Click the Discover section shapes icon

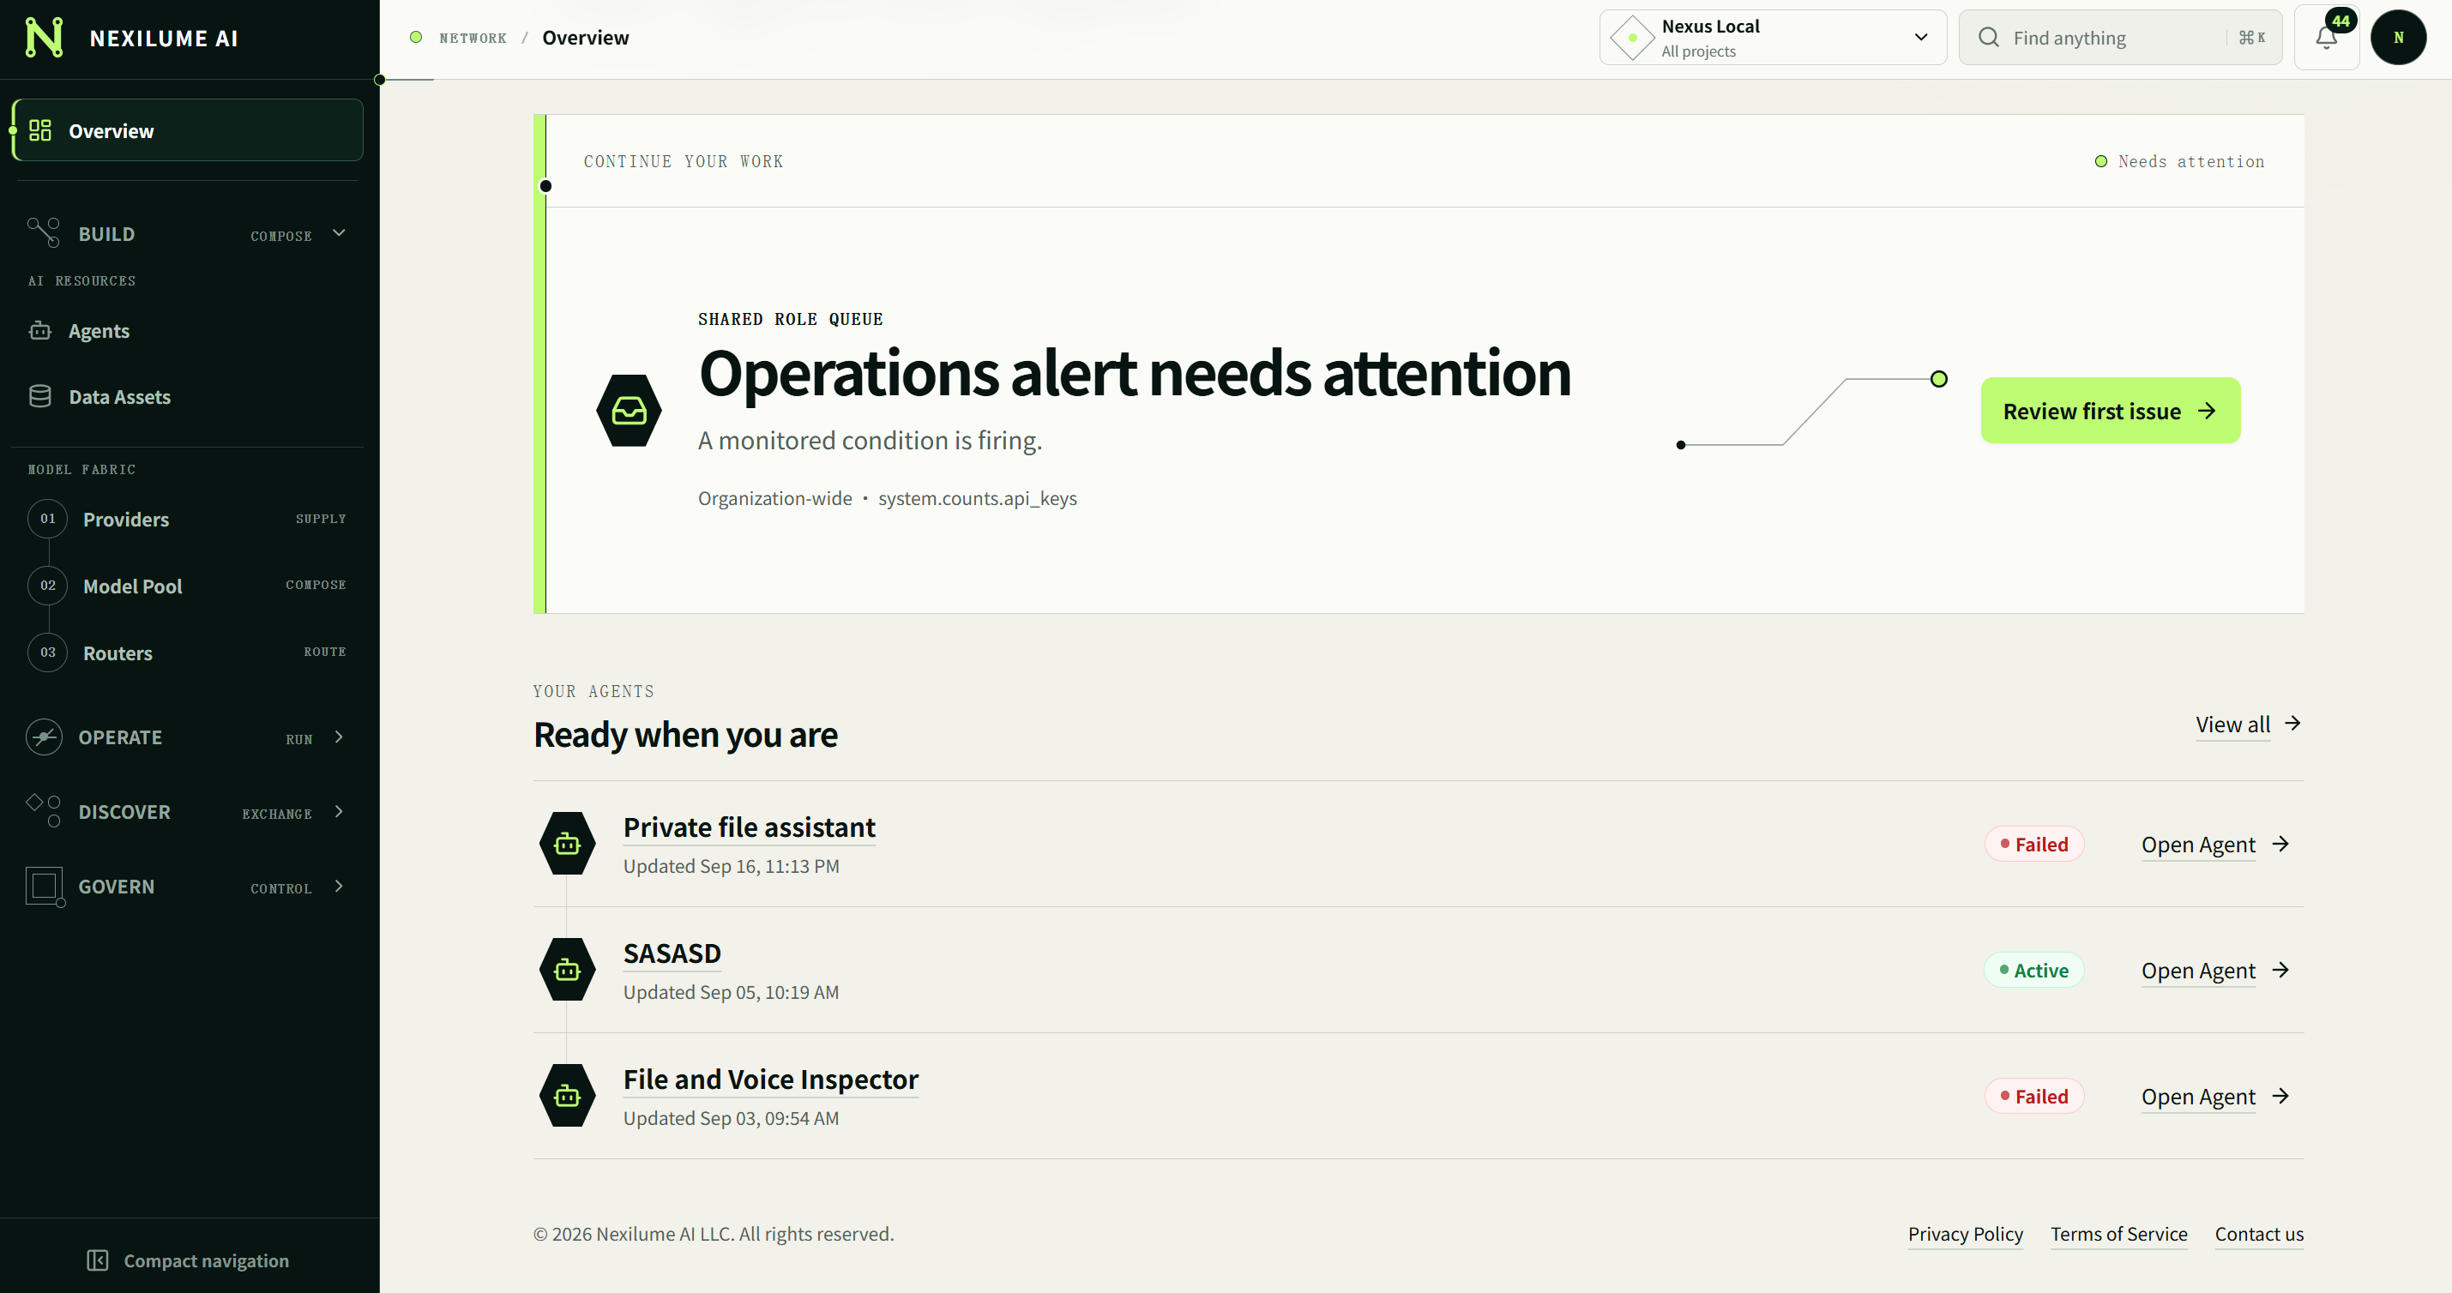(44, 812)
